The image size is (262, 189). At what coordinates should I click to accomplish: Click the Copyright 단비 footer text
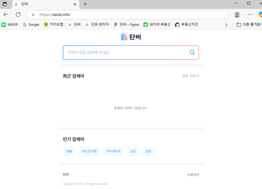pos(85,184)
